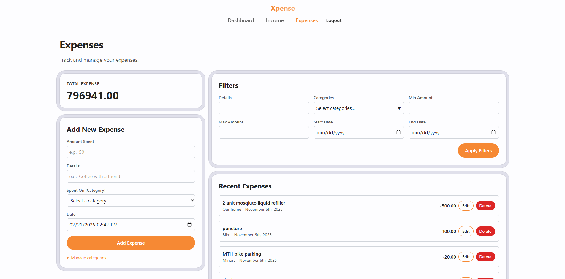Focus the Amount Spent input field
The height and width of the screenshot is (279, 565).
point(131,152)
